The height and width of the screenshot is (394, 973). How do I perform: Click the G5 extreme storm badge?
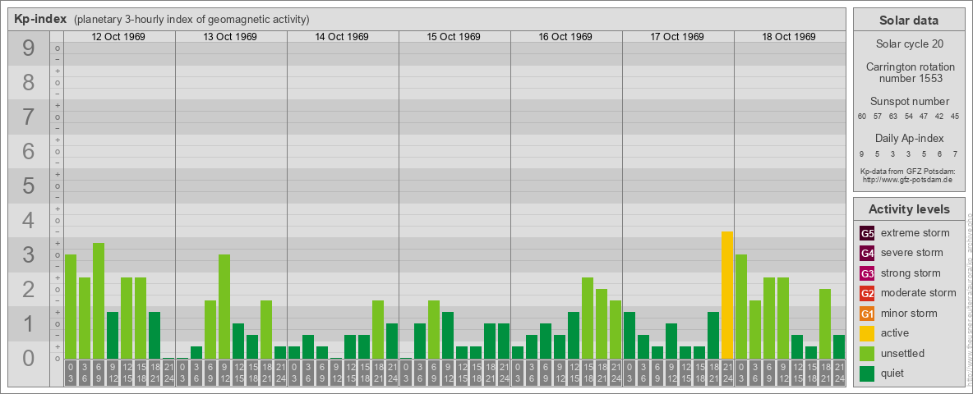(868, 234)
